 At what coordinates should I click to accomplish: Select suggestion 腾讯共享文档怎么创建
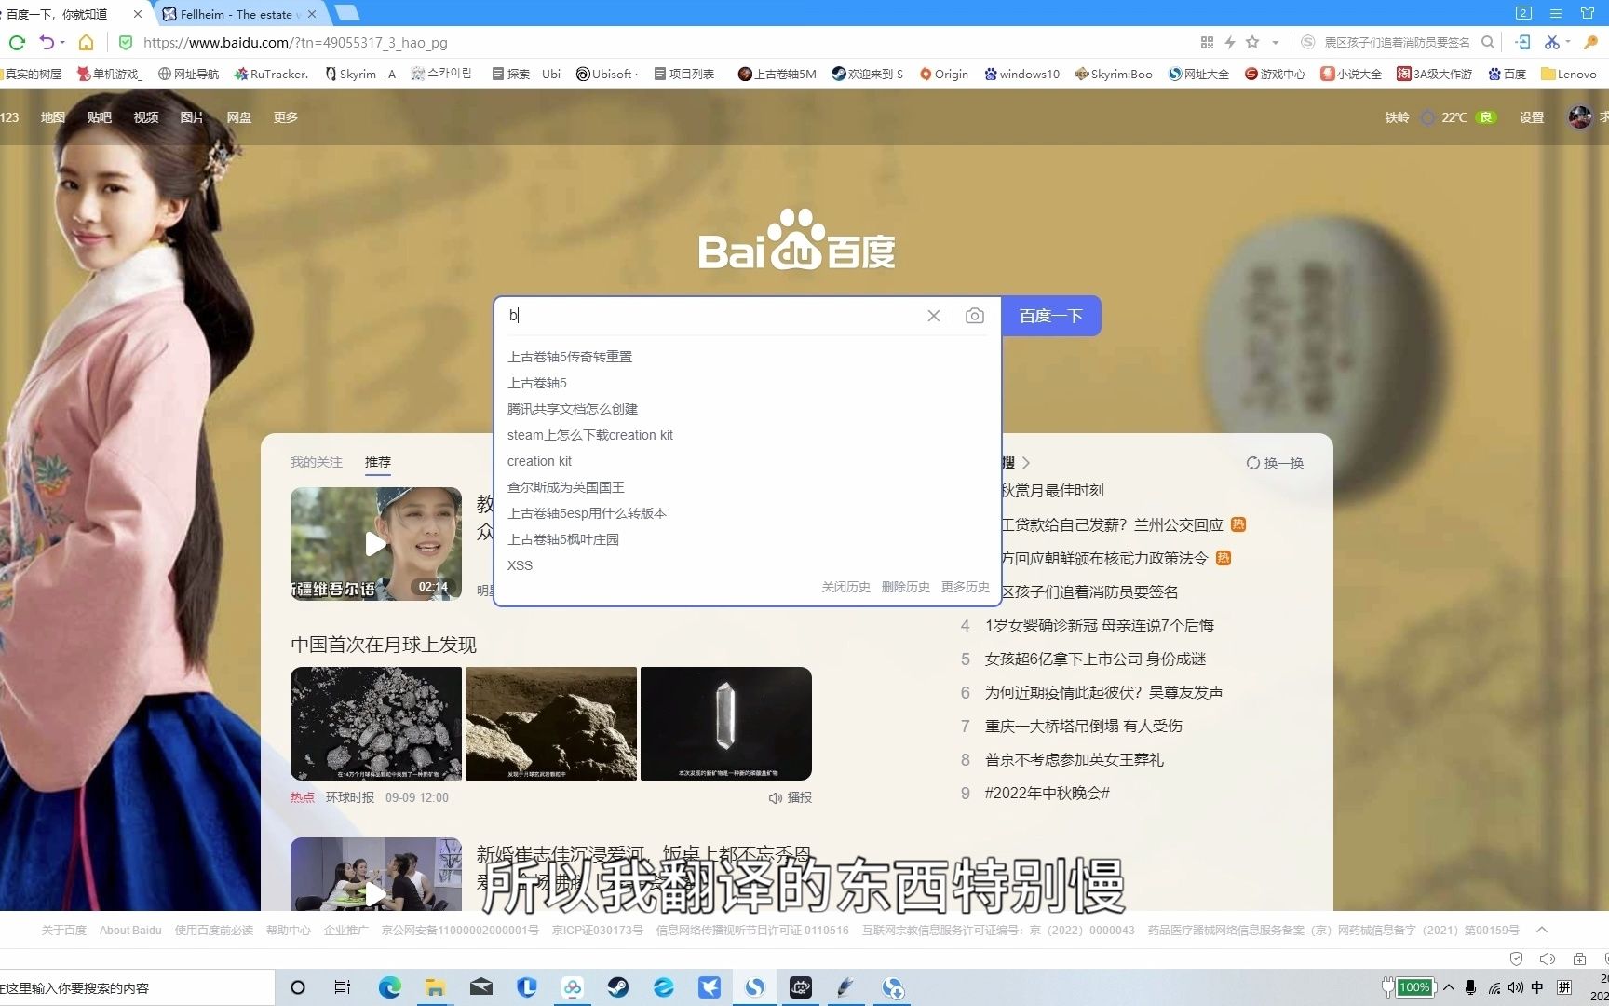click(573, 409)
